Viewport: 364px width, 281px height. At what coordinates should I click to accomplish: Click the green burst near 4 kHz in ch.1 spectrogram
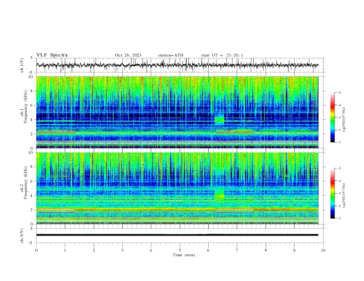point(219,120)
